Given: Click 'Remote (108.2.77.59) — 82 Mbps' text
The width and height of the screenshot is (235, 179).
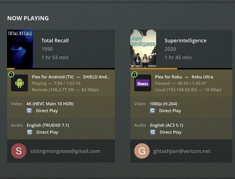Looking at the screenshot, I should 65,90.
